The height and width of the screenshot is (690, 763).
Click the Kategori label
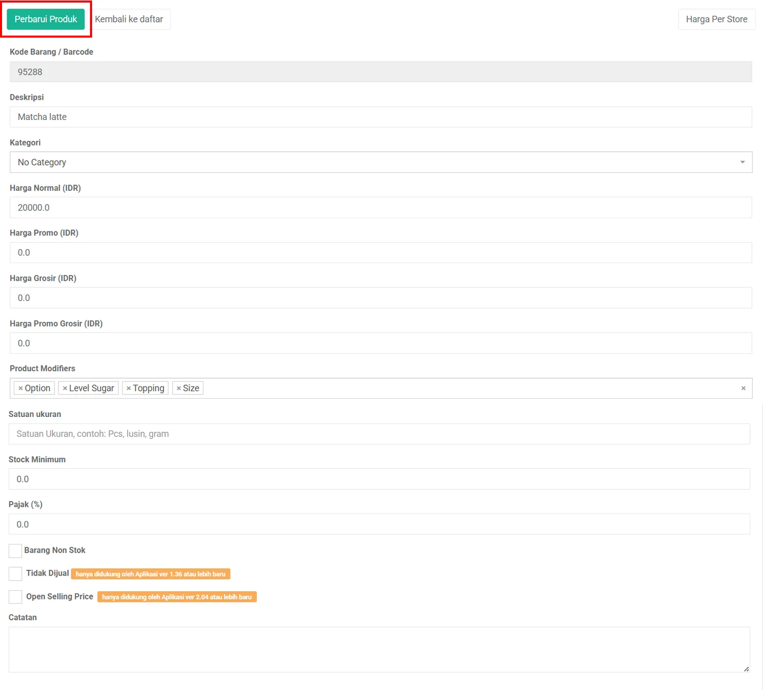(x=25, y=143)
